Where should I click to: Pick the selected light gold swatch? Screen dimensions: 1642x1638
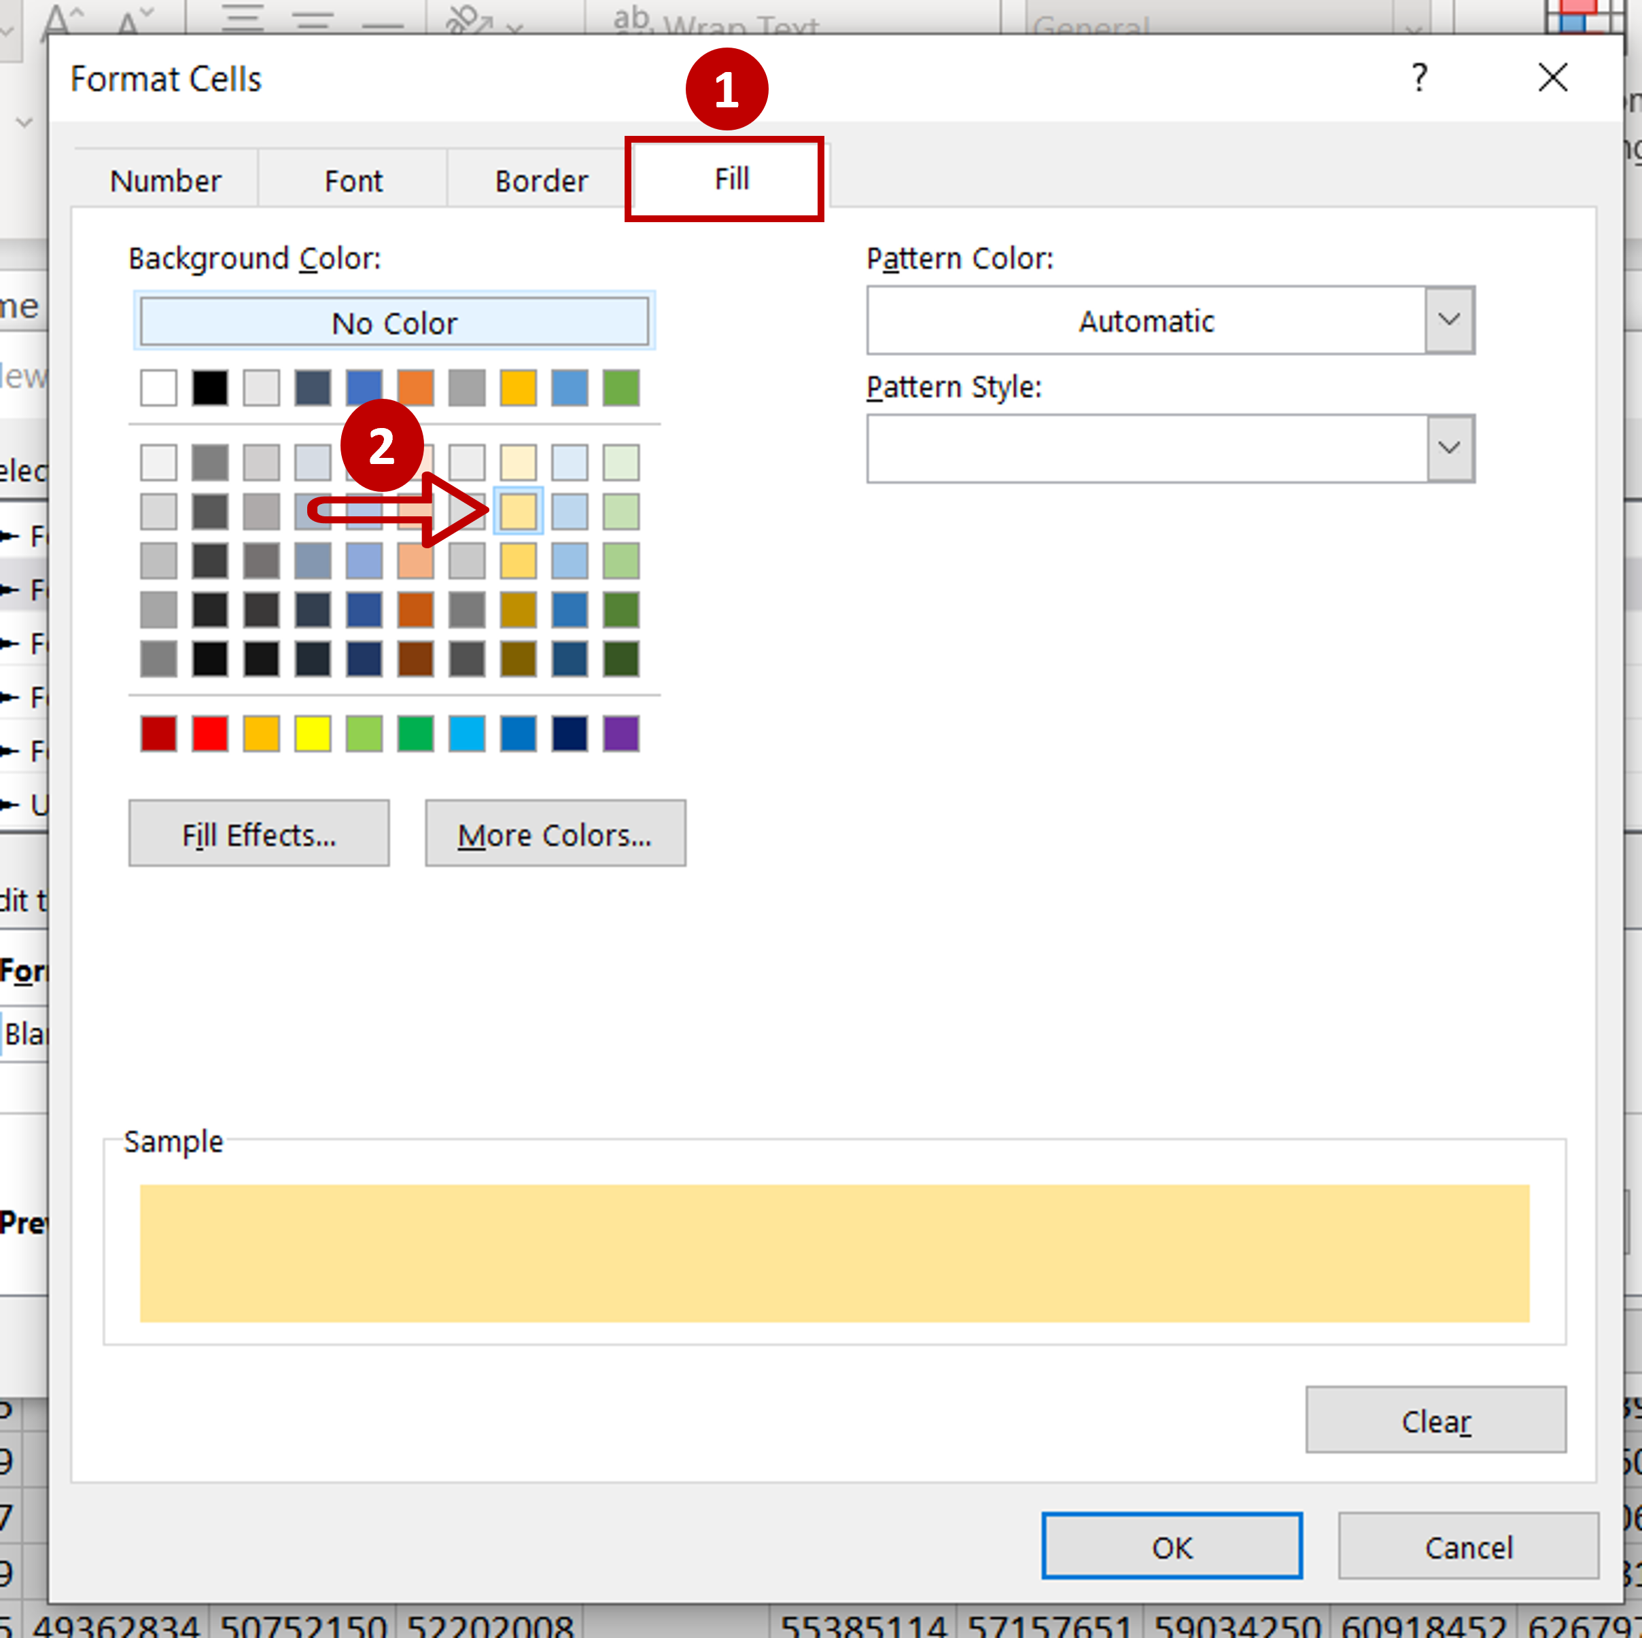[519, 512]
